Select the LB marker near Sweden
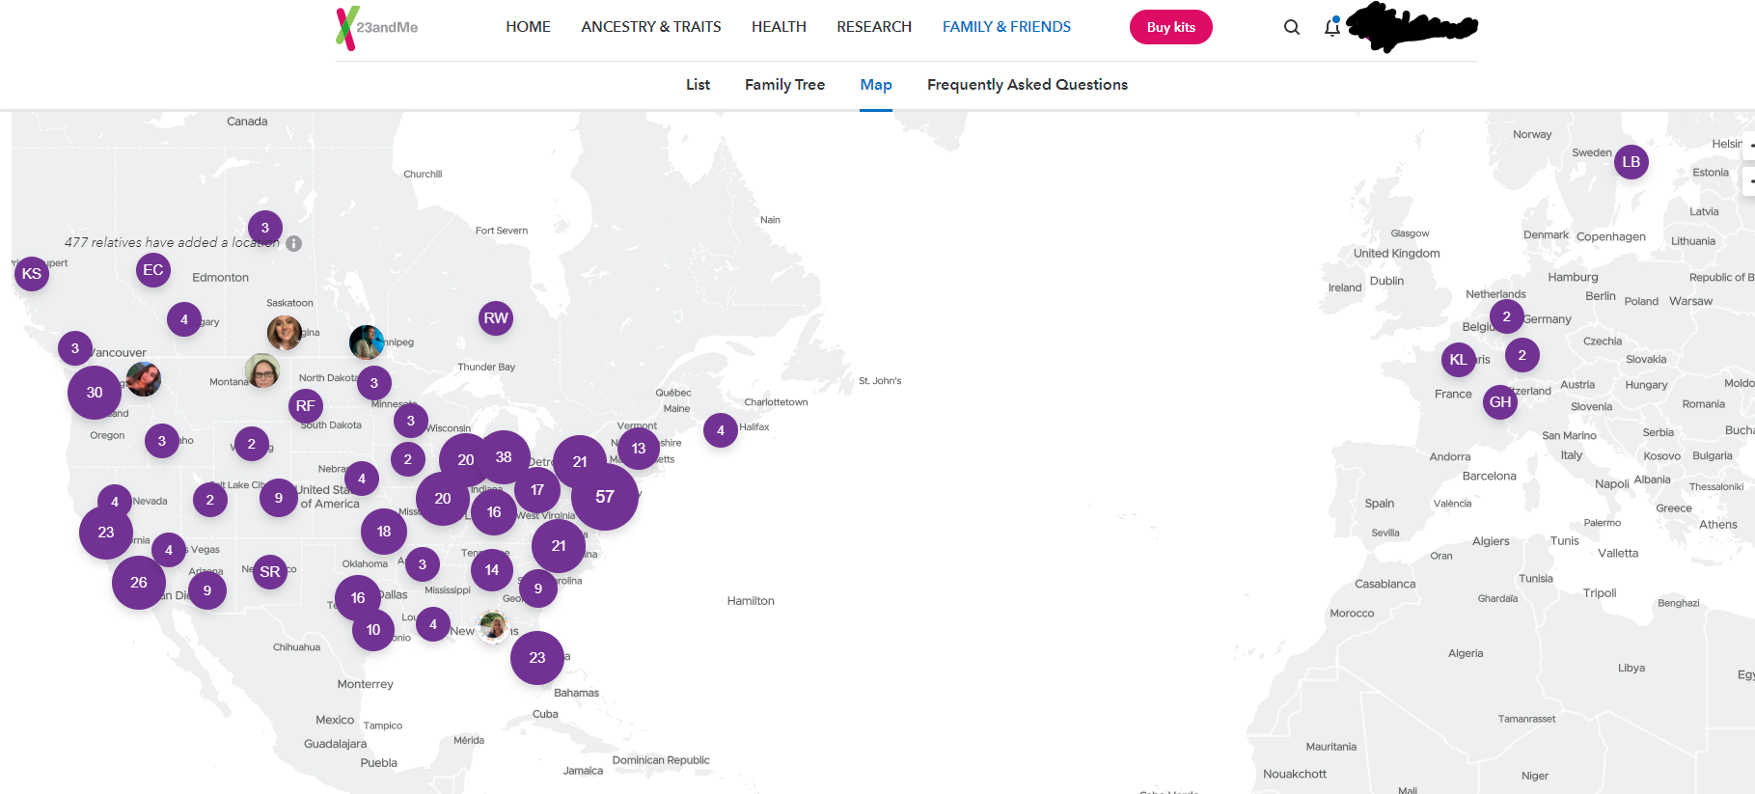The width and height of the screenshot is (1755, 794). point(1632,162)
